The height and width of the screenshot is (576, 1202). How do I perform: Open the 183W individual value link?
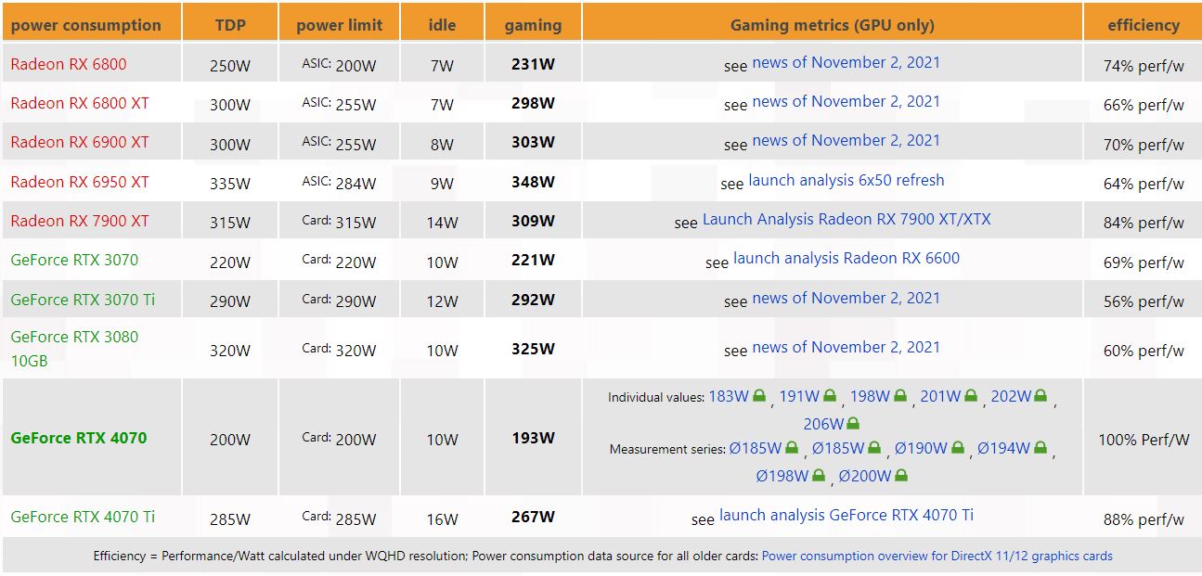click(x=729, y=396)
